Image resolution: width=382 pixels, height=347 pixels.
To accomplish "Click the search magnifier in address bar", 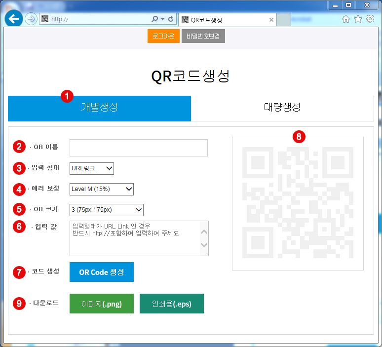I will 154,19.
